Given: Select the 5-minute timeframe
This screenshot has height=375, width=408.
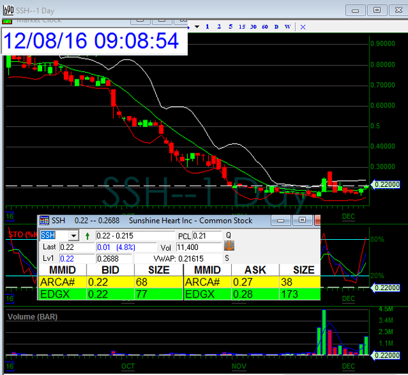Looking at the screenshot, I should 231,26.
